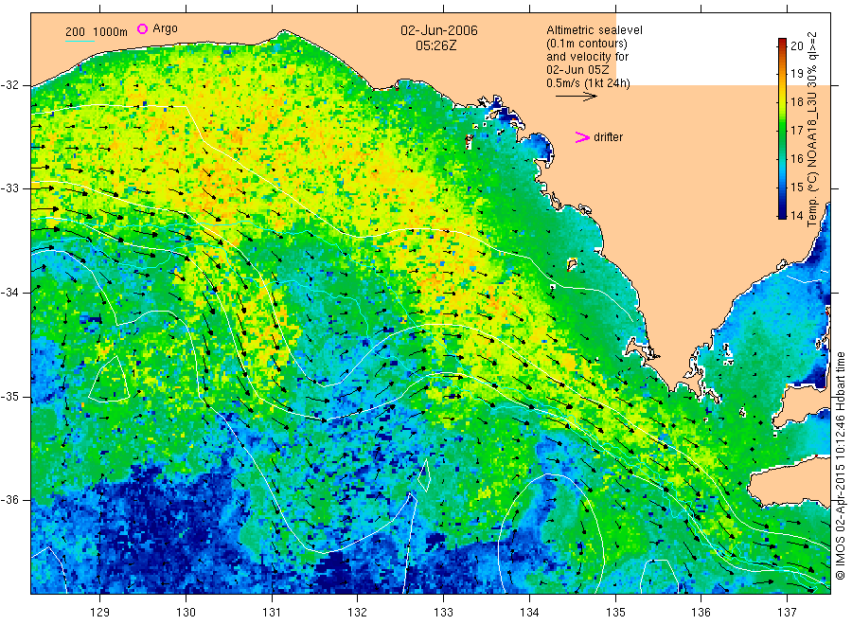This screenshot has height=625, width=852.
Task: Click the '(0.1m contours)' legend text
Action: [x=587, y=44]
